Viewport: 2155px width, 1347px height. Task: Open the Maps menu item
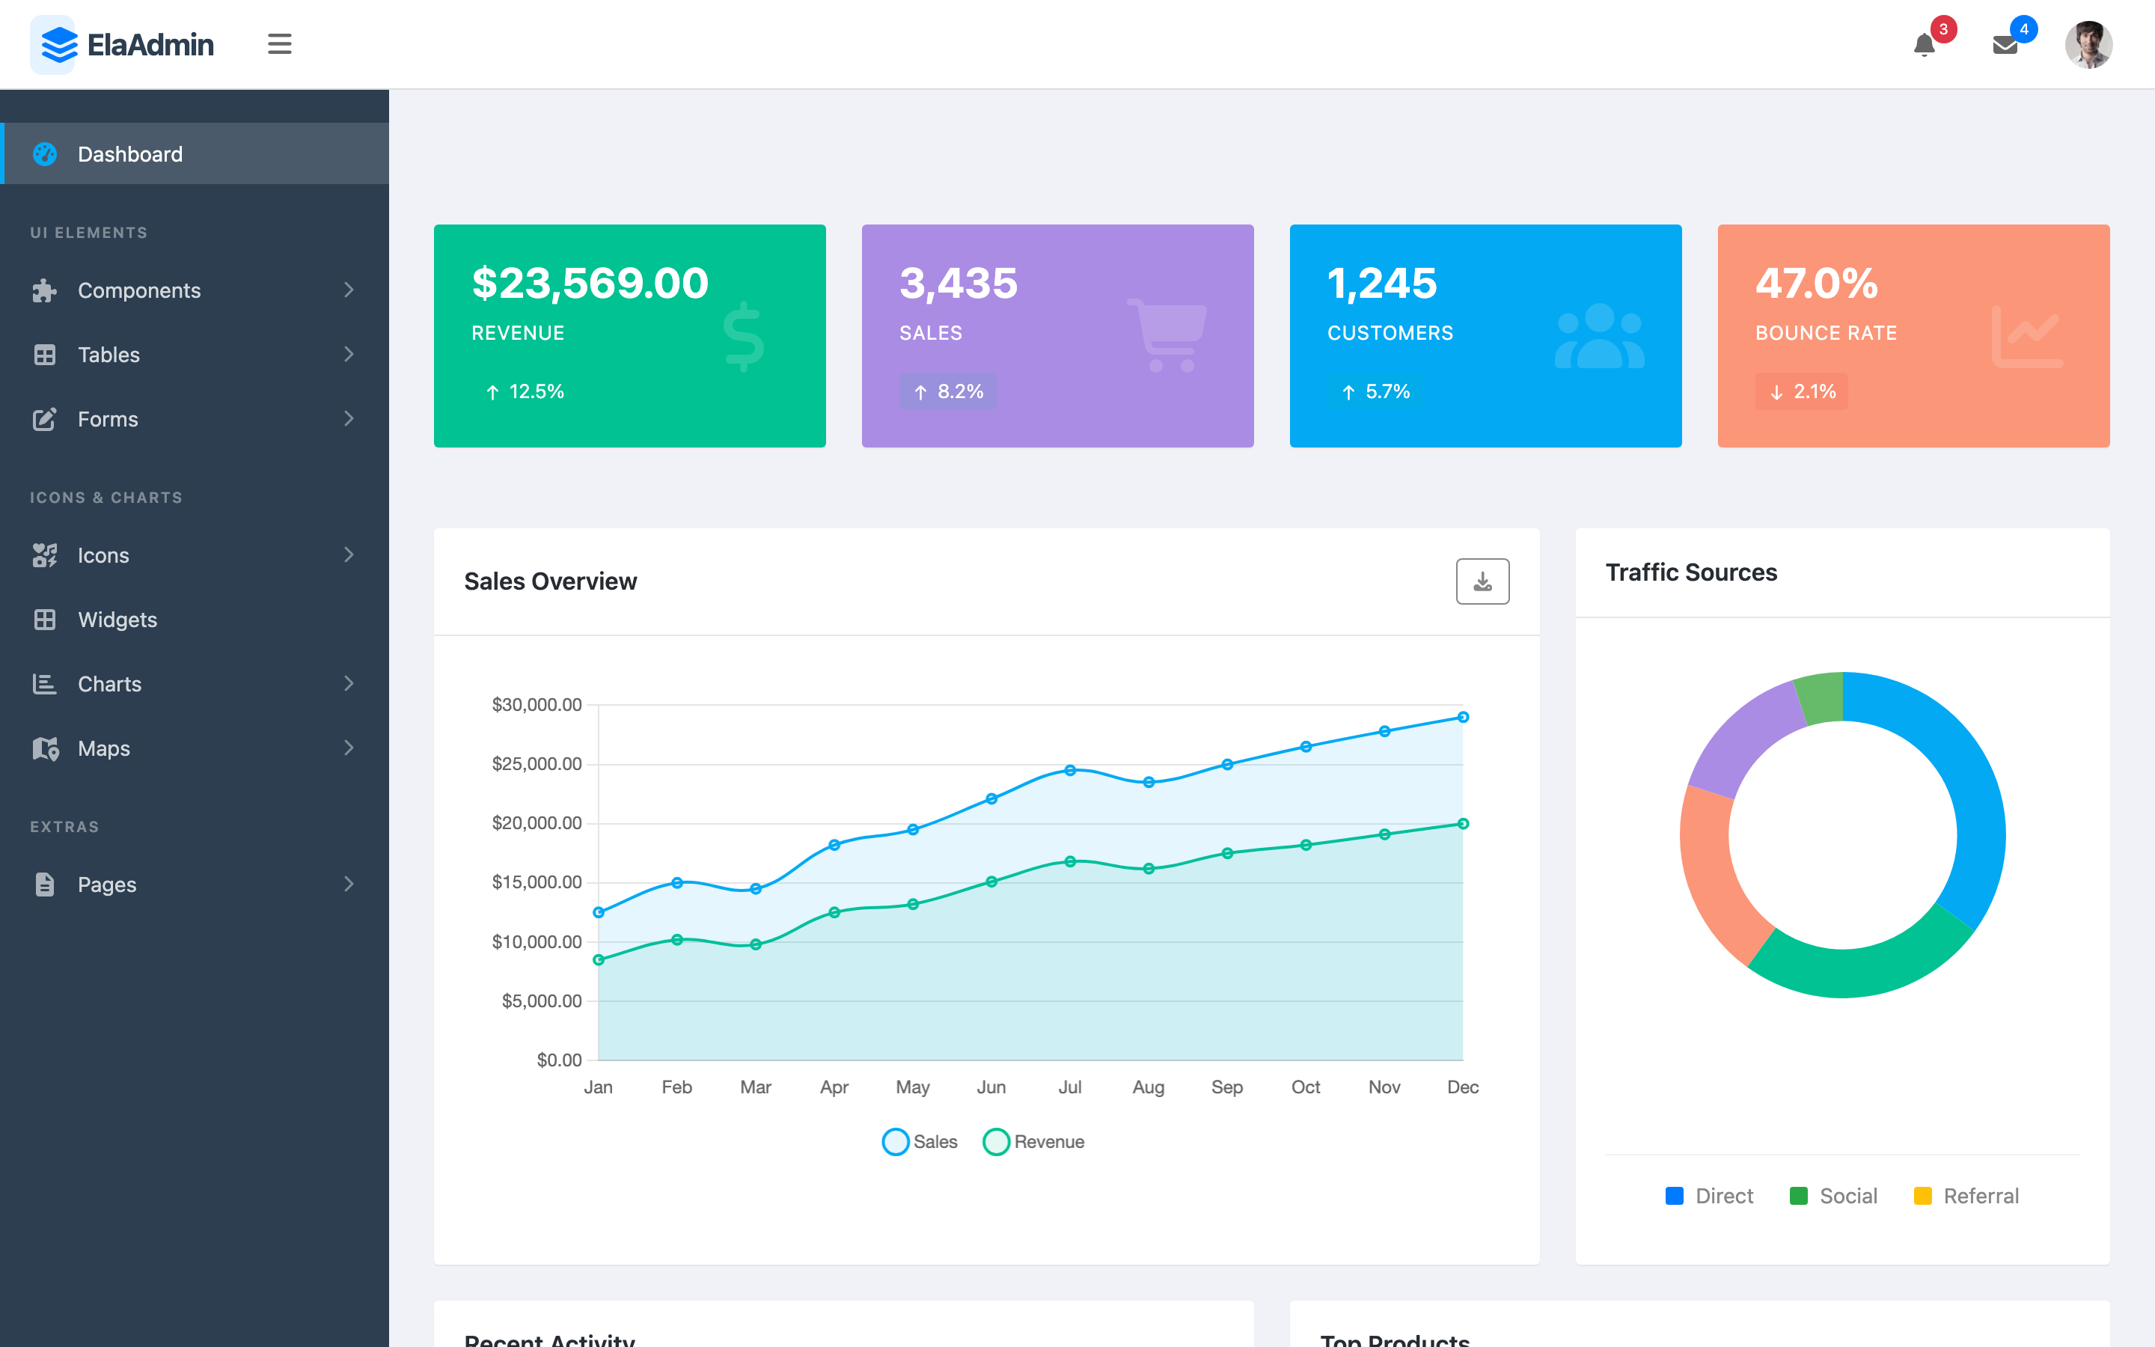[x=194, y=748]
